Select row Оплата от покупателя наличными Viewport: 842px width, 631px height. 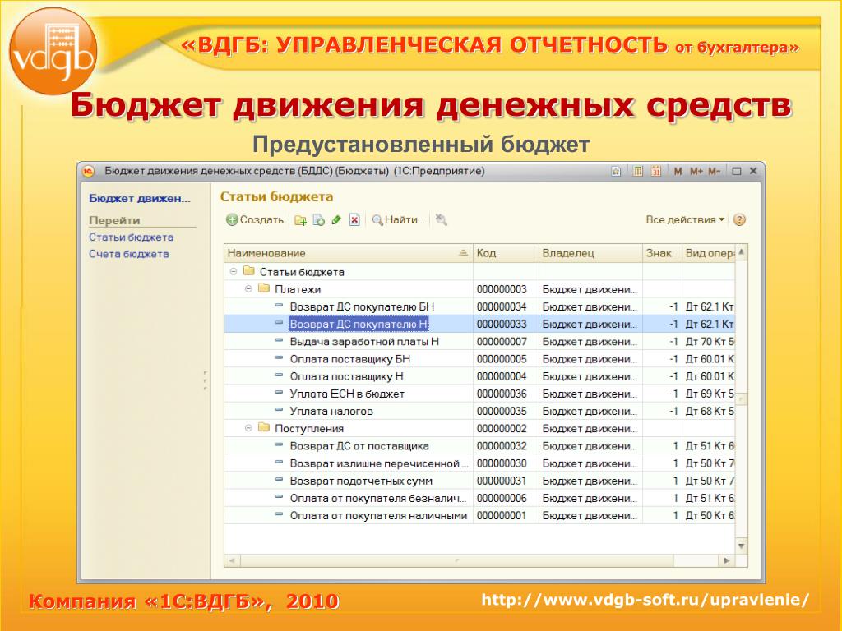(x=479, y=516)
